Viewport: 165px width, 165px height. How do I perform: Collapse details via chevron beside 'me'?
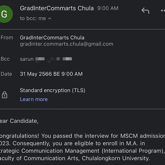(x=50, y=19)
